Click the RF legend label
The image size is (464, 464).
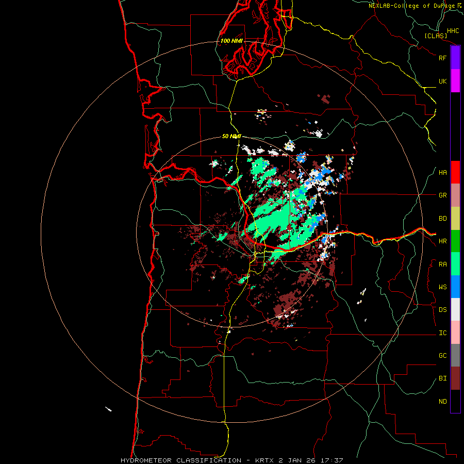coord(442,58)
